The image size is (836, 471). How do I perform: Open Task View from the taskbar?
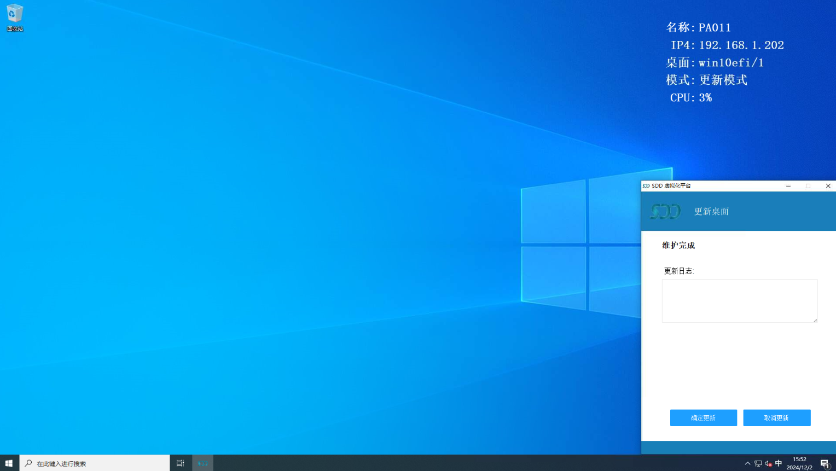tap(180, 463)
